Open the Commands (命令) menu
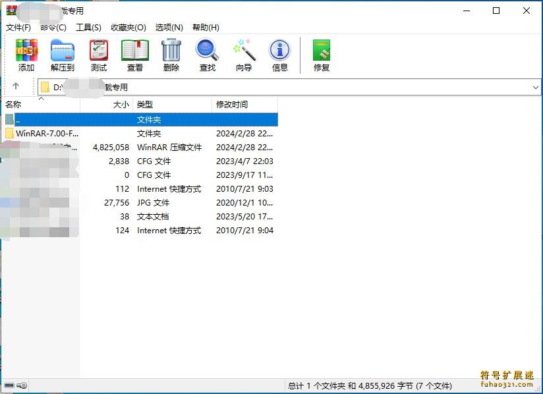 (x=53, y=28)
